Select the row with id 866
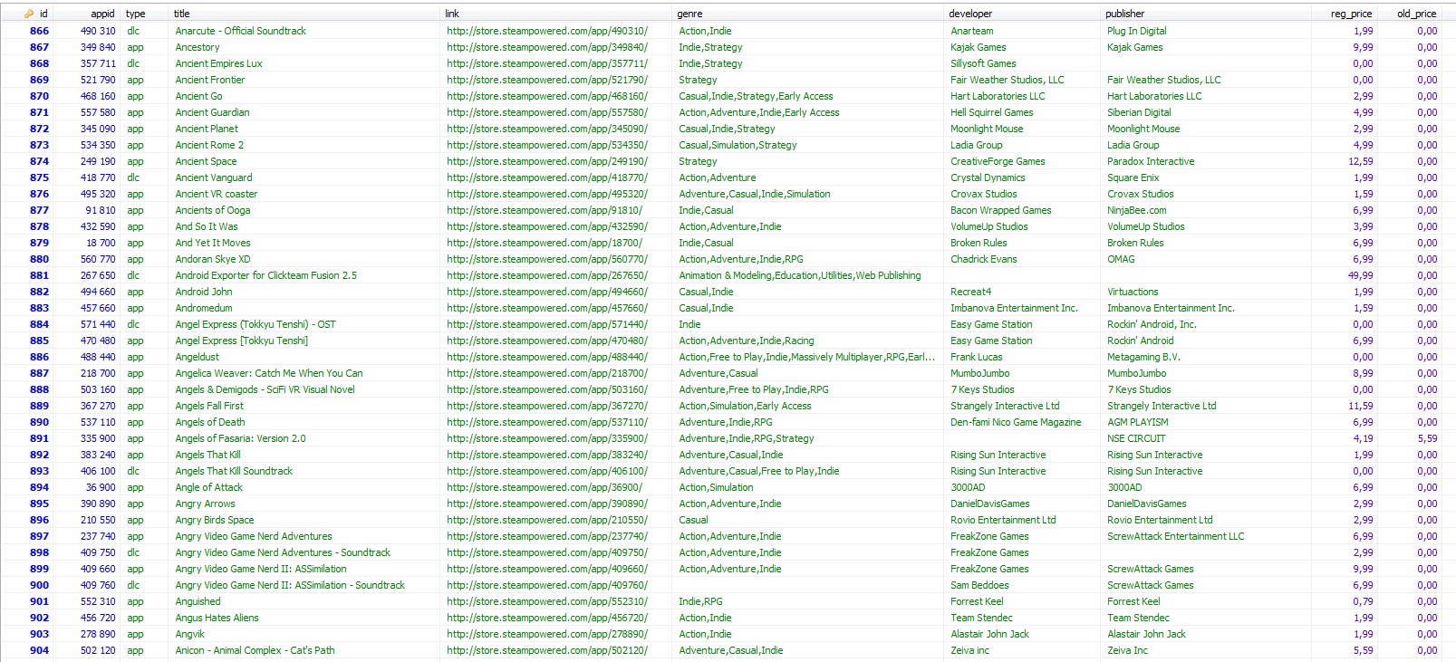 pyautogui.click(x=39, y=31)
